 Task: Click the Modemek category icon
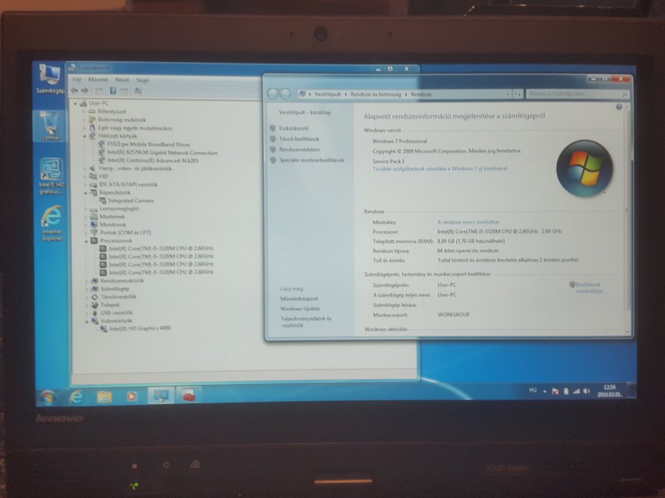[x=94, y=216]
